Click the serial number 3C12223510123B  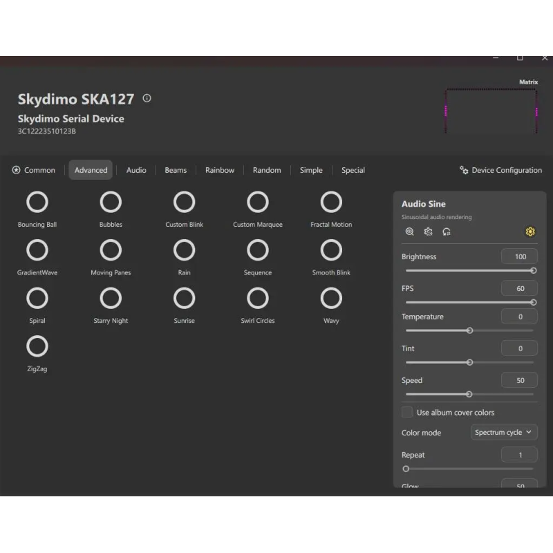[x=46, y=131]
